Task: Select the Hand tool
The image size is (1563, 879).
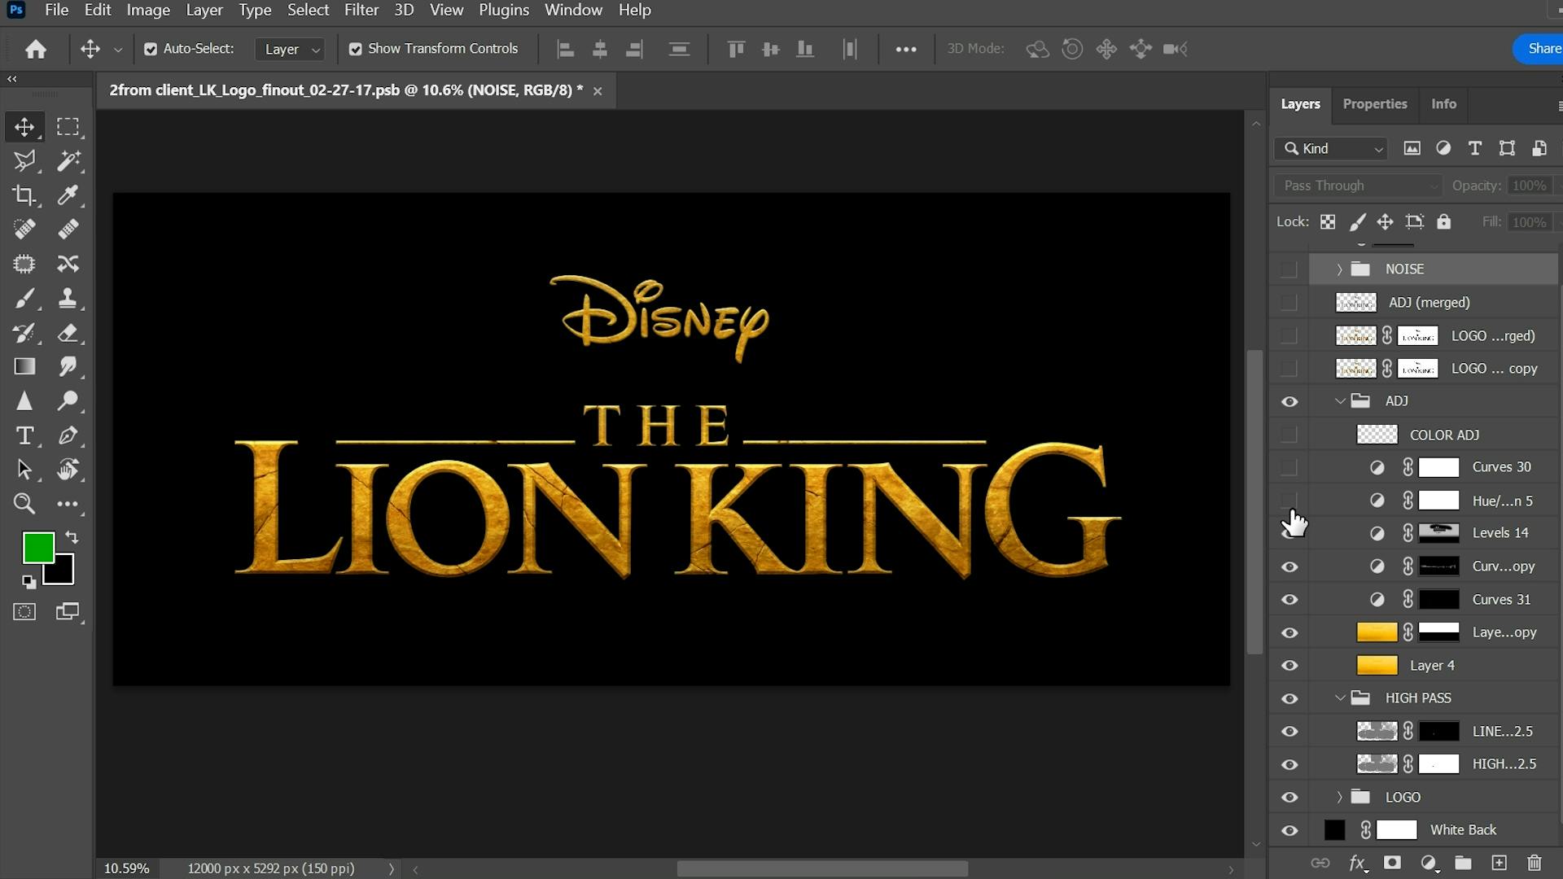Action: coord(68,470)
